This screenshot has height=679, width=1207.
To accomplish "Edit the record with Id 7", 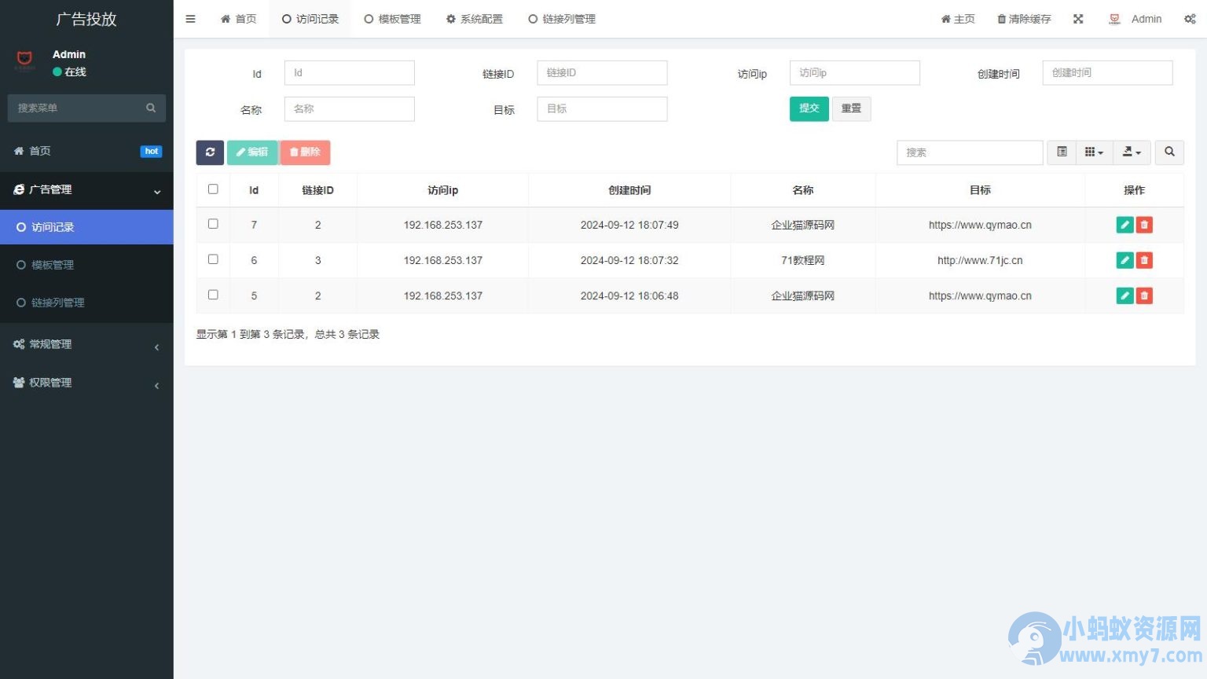I will [x=1124, y=225].
